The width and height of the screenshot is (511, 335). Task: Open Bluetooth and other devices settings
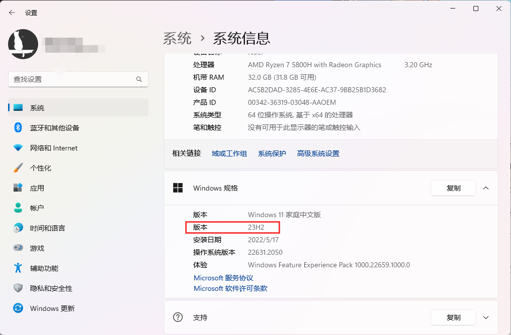[x=54, y=128]
